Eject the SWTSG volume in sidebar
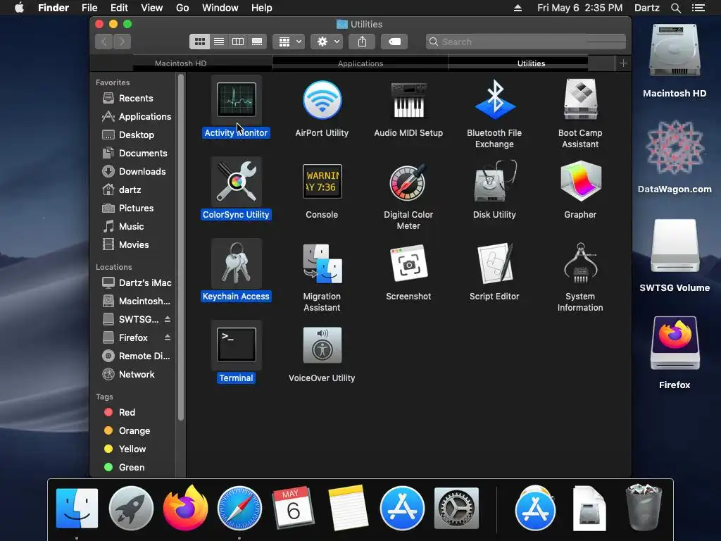Viewport: 721px width, 541px height. click(x=168, y=319)
